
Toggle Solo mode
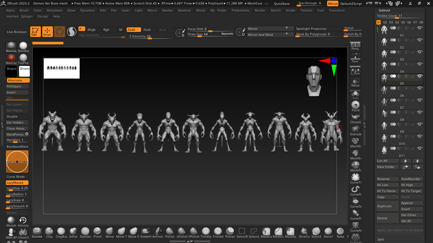pyautogui.click(x=355, y=95)
